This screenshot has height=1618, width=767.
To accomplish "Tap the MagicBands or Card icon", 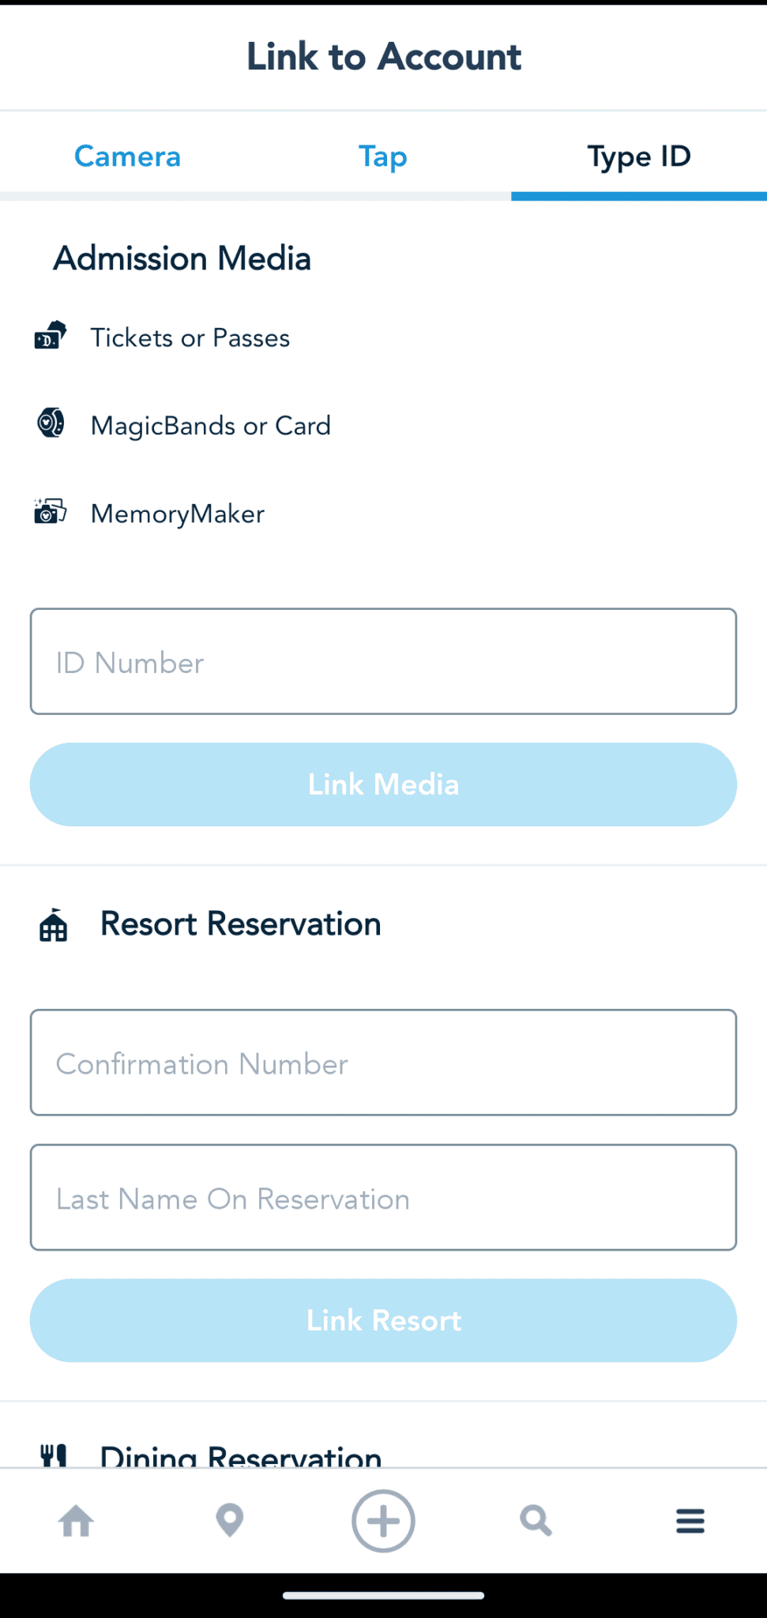I will [51, 425].
